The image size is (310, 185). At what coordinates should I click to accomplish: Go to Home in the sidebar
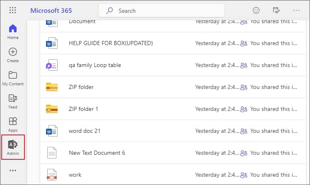pyautogui.click(x=13, y=32)
